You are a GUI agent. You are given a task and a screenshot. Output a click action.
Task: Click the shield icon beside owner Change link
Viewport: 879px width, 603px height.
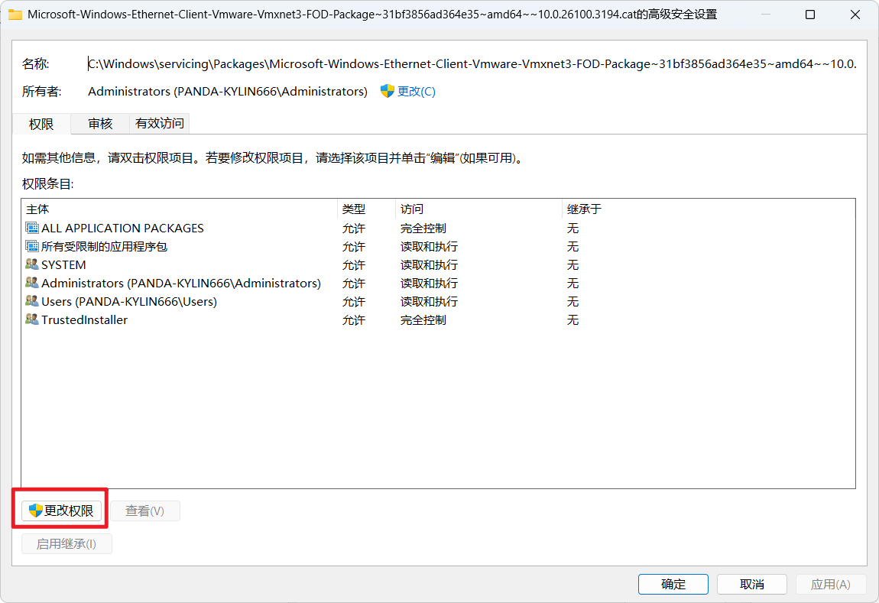387,92
